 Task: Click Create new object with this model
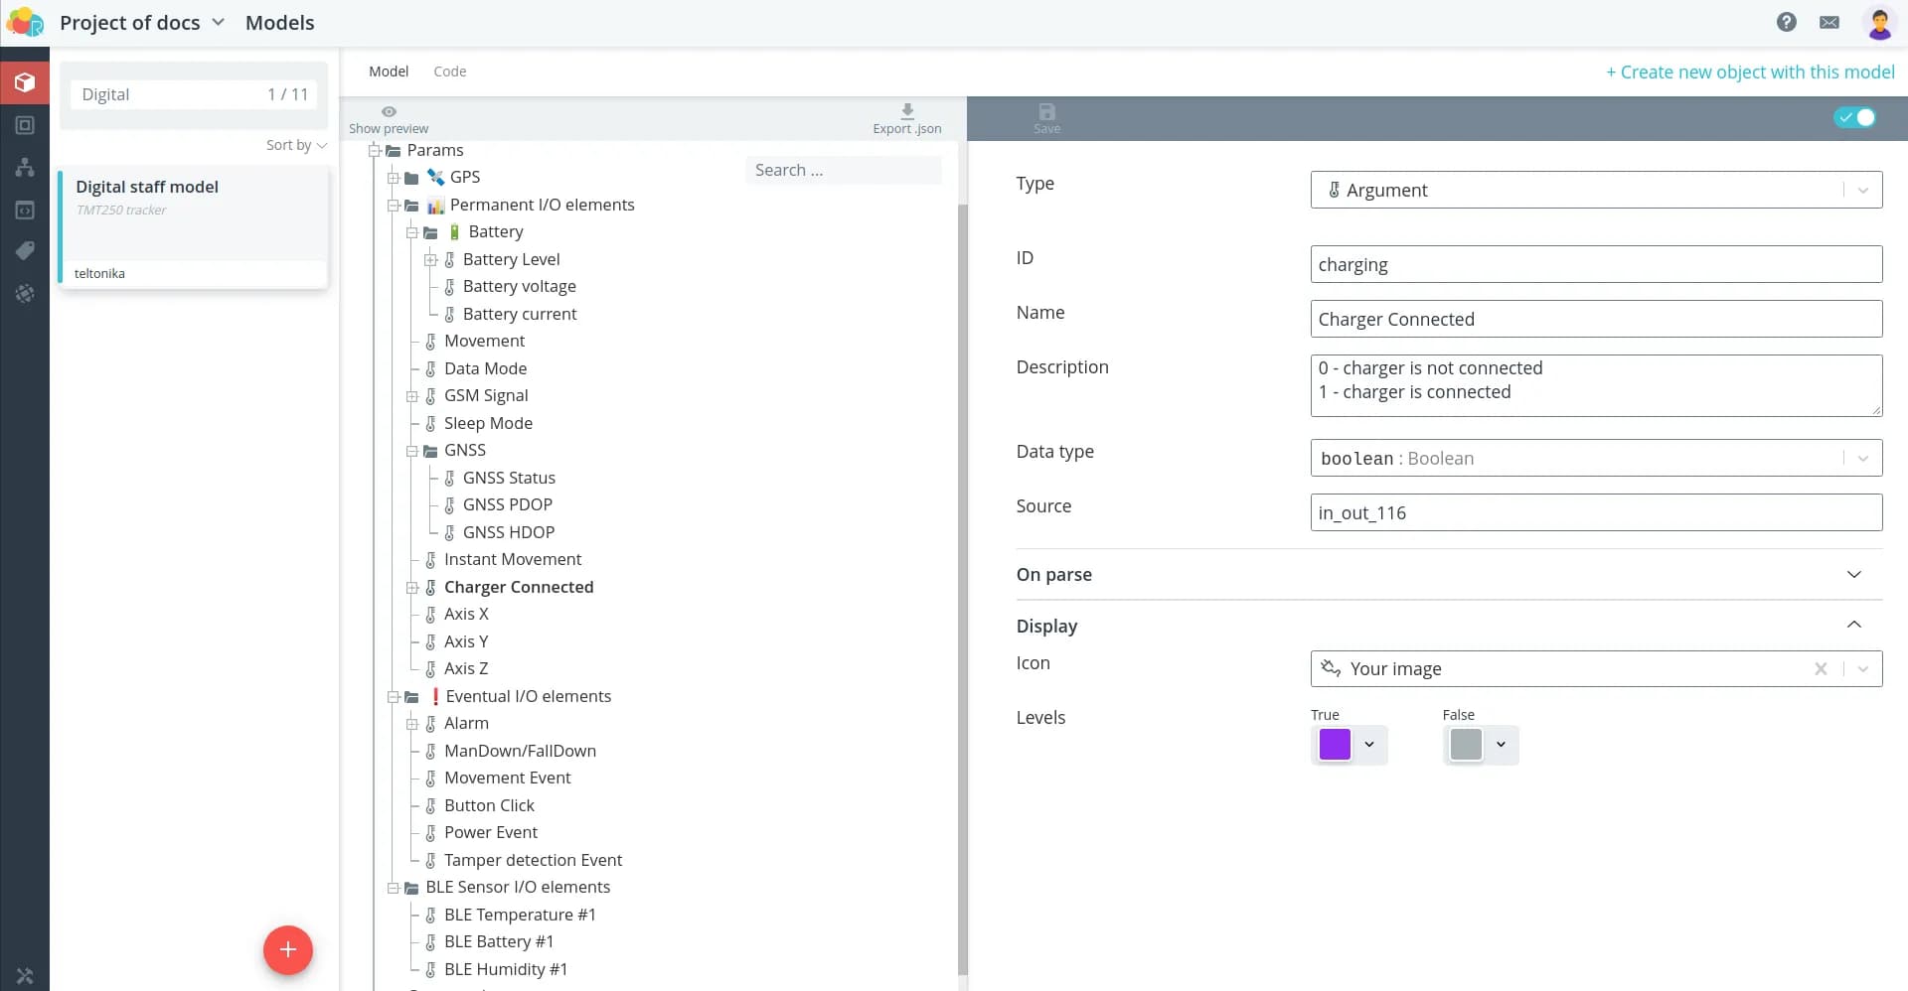(1749, 72)
